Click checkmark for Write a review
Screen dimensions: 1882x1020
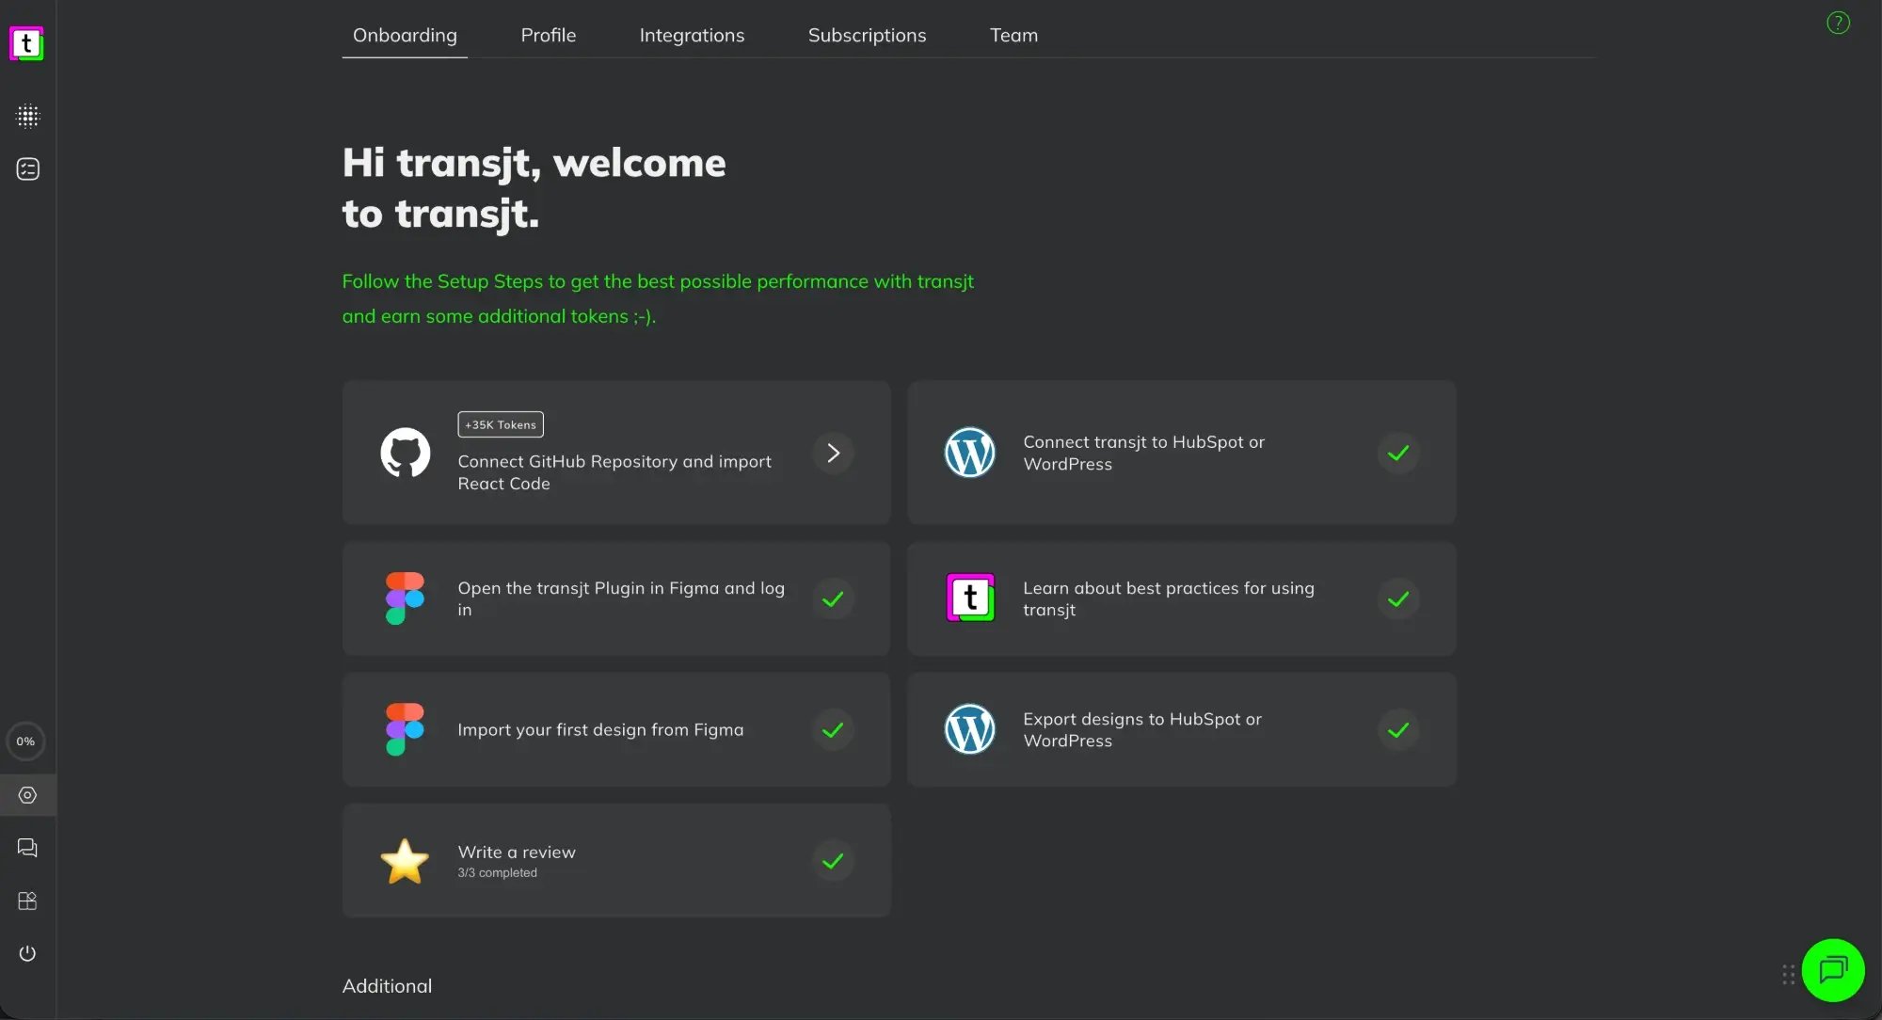(833, 861)
